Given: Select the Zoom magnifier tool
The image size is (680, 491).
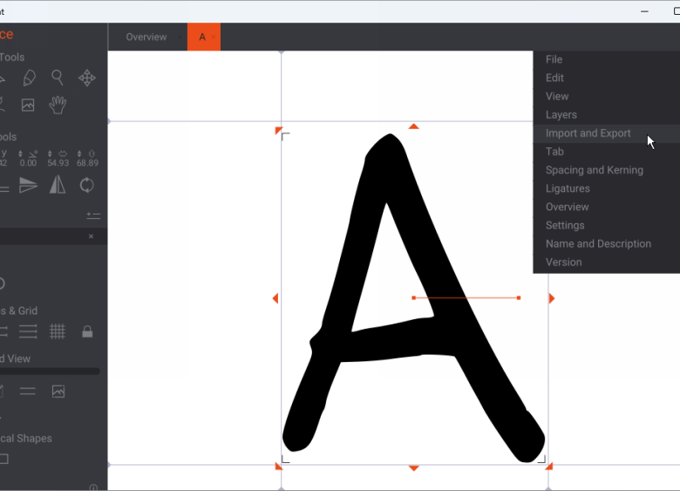Looking at the screenshot, I should (x=58, y=78).
